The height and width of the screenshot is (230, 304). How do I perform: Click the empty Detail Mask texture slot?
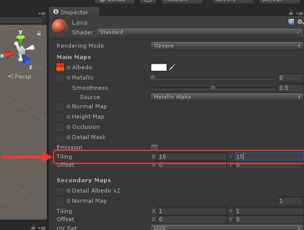(x=60, y=137)
